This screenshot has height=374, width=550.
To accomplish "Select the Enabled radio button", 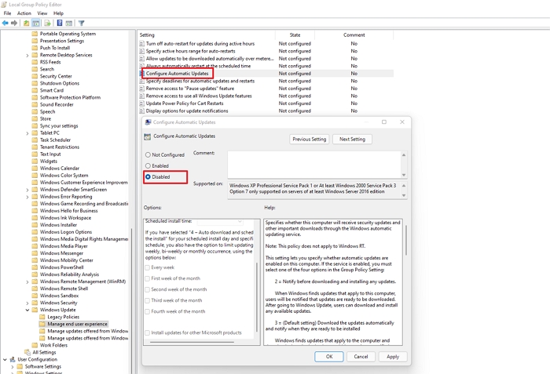I will 148,166.
